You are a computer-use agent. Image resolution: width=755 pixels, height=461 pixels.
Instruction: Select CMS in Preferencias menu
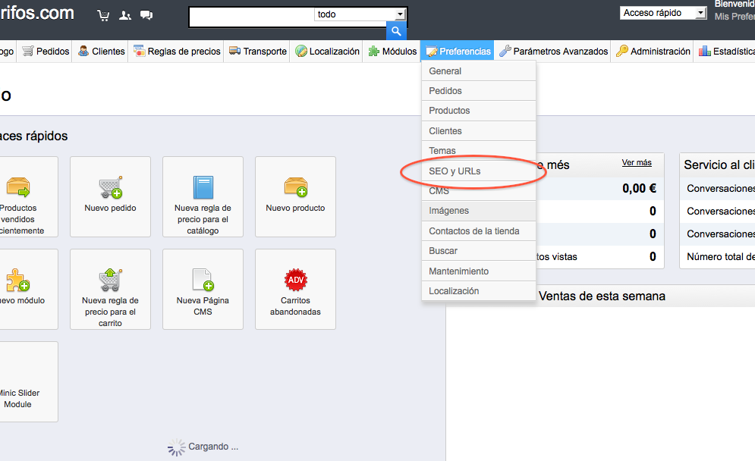[x=479, y=191]
